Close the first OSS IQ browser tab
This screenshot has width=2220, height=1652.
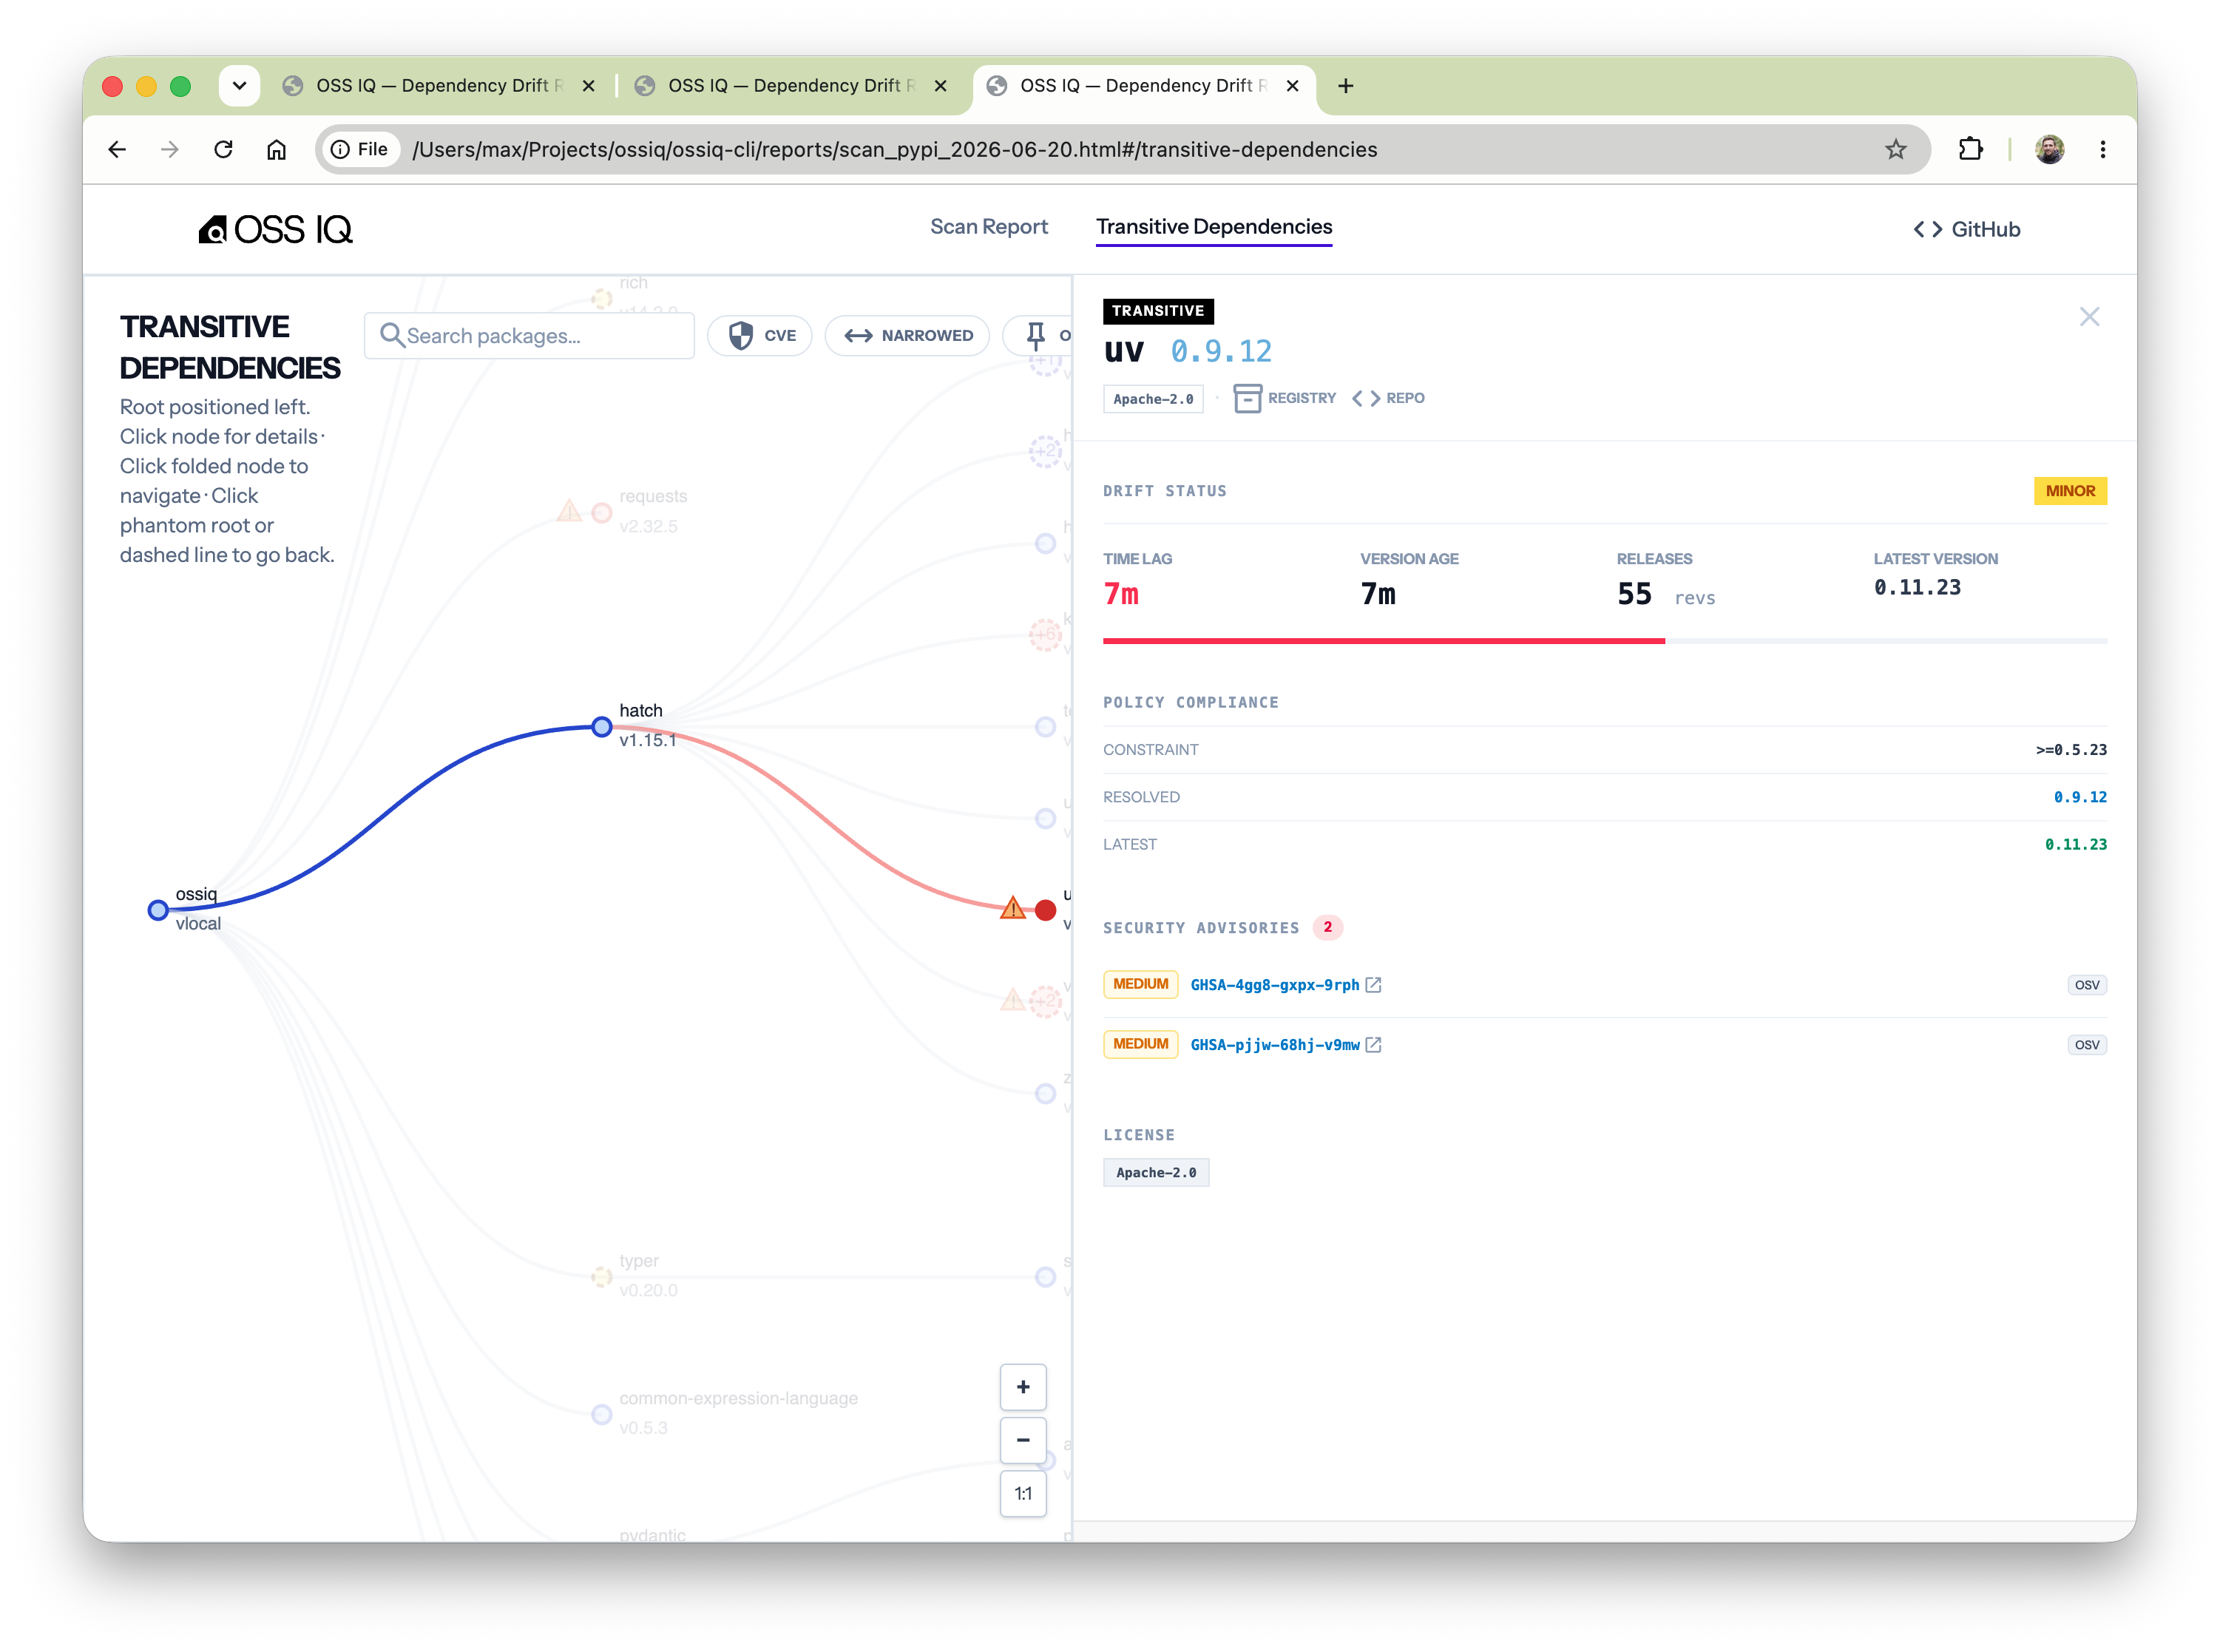pyautogui.click(x=588, y=86)
